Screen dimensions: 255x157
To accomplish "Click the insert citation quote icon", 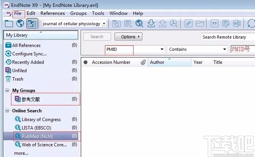I will pyautogui.click(x=215, y=24).
